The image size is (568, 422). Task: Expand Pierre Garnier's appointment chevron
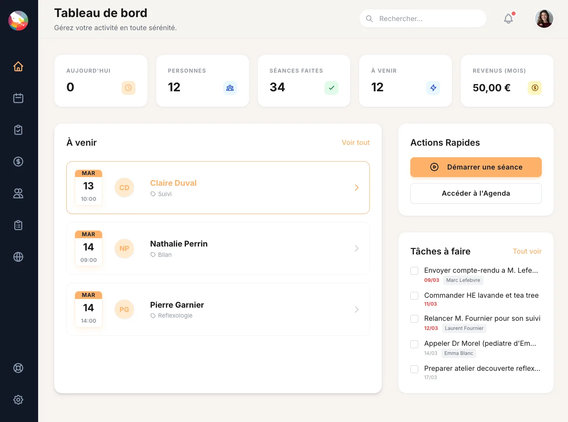pyautogui.click(x=356, y=309)
